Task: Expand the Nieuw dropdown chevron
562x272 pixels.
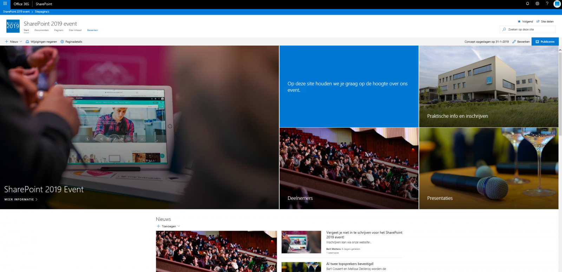Action: 21,42
